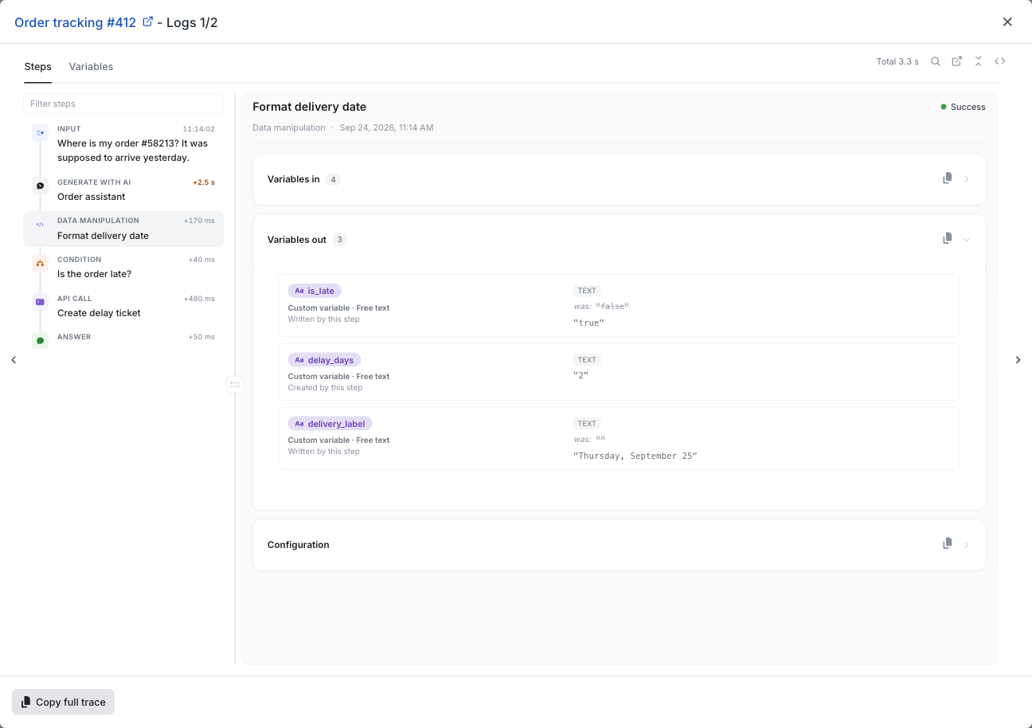Click the Success status indicator
This screenshot has height=728, width=1032.
pyautogui.click(x=963, y=107)
